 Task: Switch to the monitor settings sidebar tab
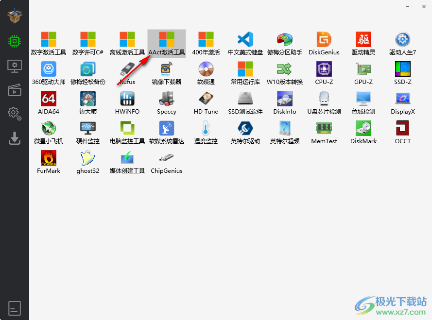coord(14,66)
